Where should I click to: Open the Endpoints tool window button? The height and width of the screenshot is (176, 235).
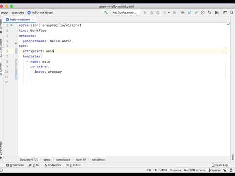(53, 165)
